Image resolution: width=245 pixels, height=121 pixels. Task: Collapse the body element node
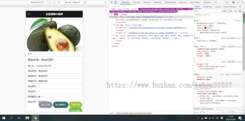[x=112, y=17]
